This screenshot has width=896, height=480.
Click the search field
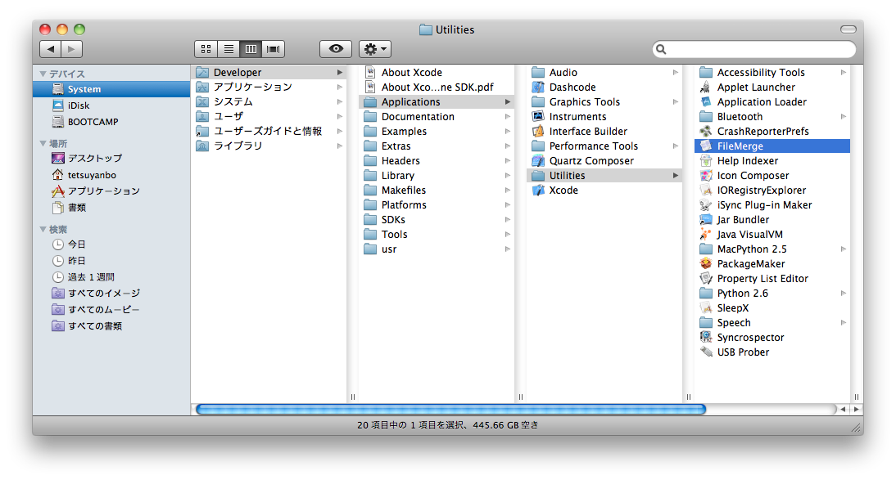coord(754,49)
